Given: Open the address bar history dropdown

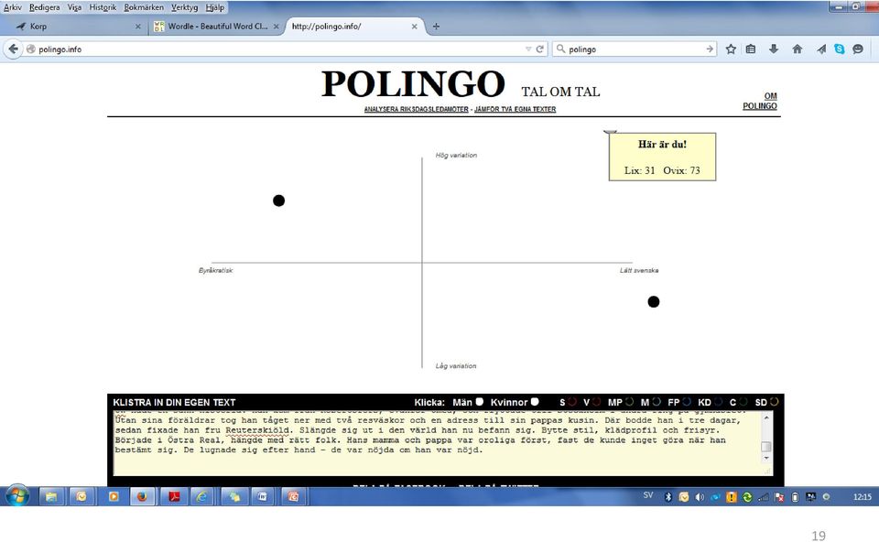Looking at the screenshot, I should pyautogui.click(x=528, y=49).
